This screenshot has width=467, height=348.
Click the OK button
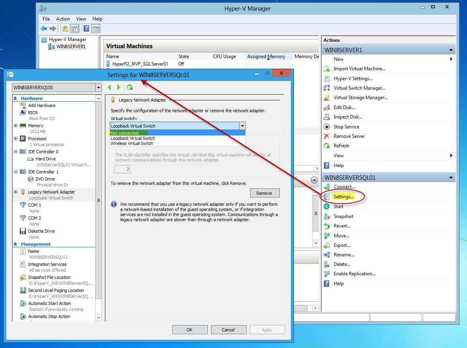pyautogui.click(x=190, y=330)
